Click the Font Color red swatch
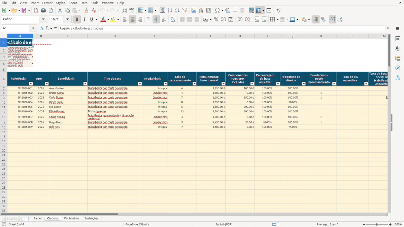This screenshot has height=227, width=404. 103,20
